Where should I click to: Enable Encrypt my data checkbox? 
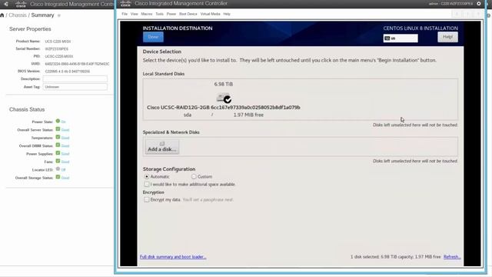coord(147,199)
